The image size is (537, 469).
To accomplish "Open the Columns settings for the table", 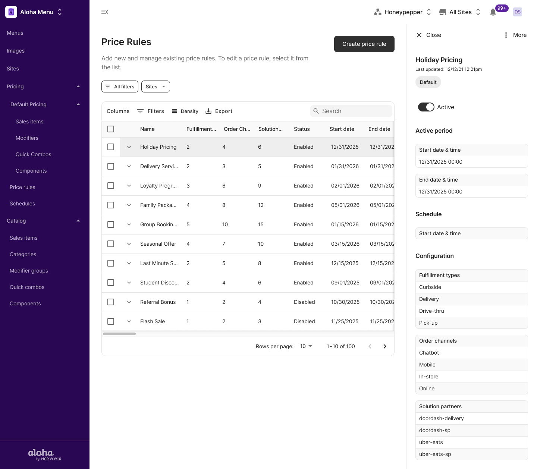I will 118,111.
